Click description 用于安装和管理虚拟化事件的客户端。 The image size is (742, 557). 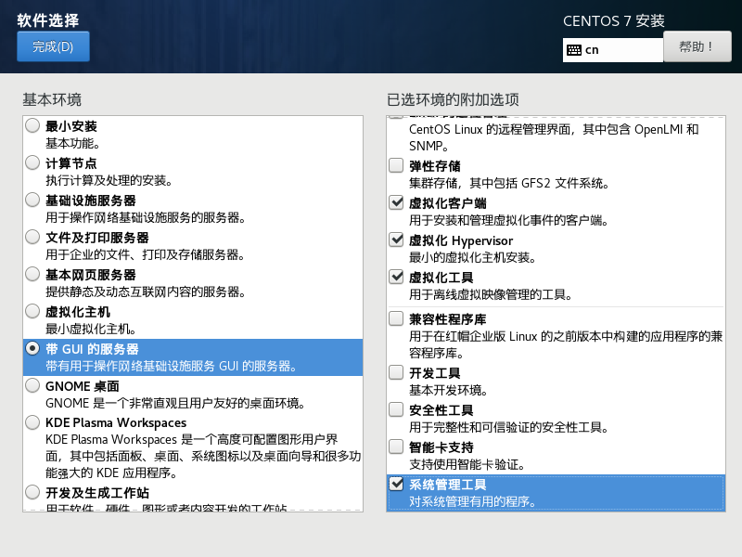pyautogui.click(x=509, y=220)
